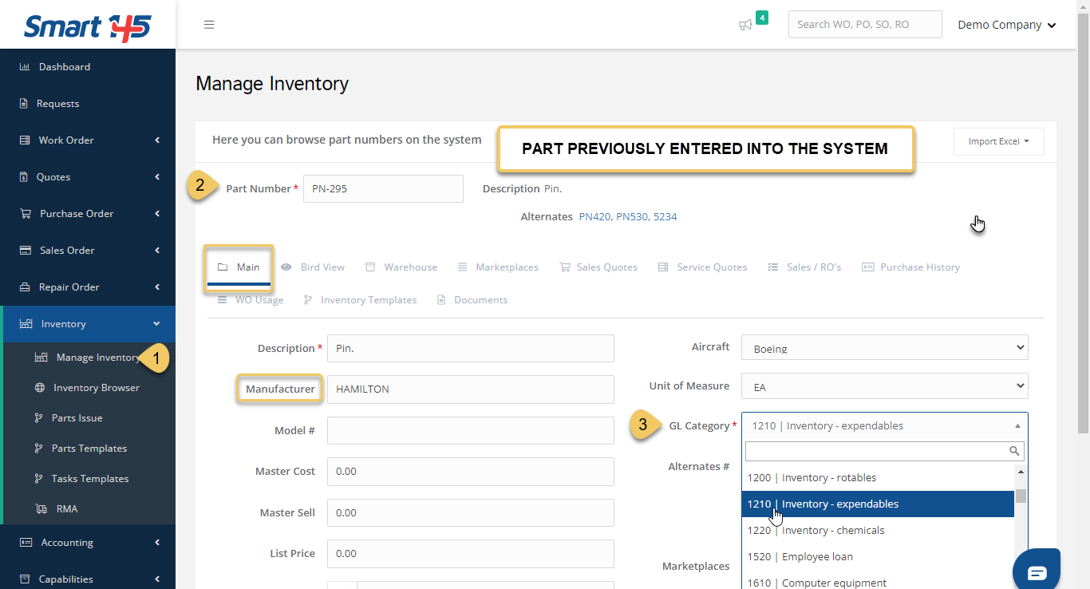The image size is (1090, 589).
Task: Click the Repair Order icon in sidebar
Action: 25,287
